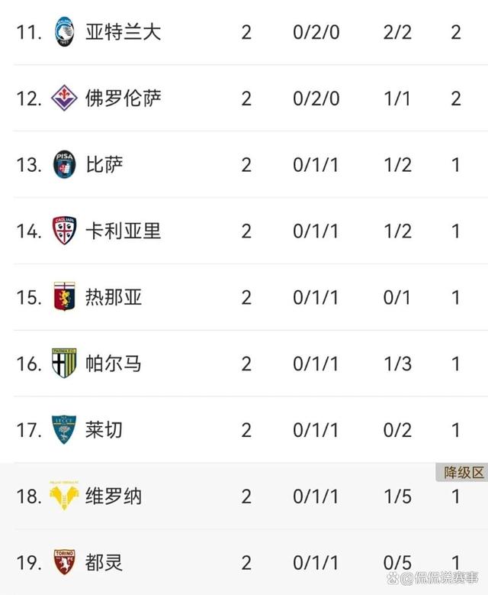Click the Fiorentina purple crest icon
Image resolution: width=488 pixels, height=595 pixels.
(x=64, y=99)
